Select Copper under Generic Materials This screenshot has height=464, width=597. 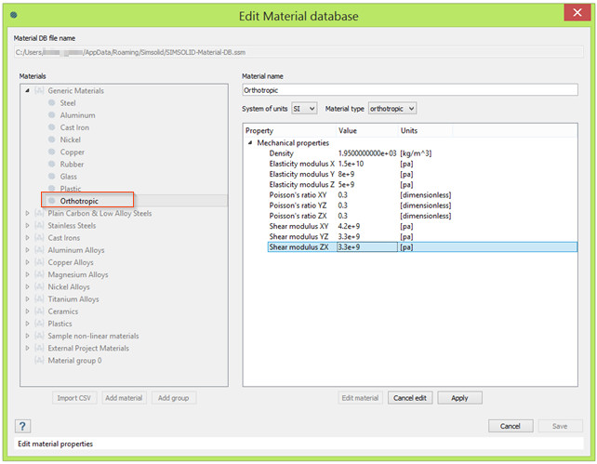point(73,152)
